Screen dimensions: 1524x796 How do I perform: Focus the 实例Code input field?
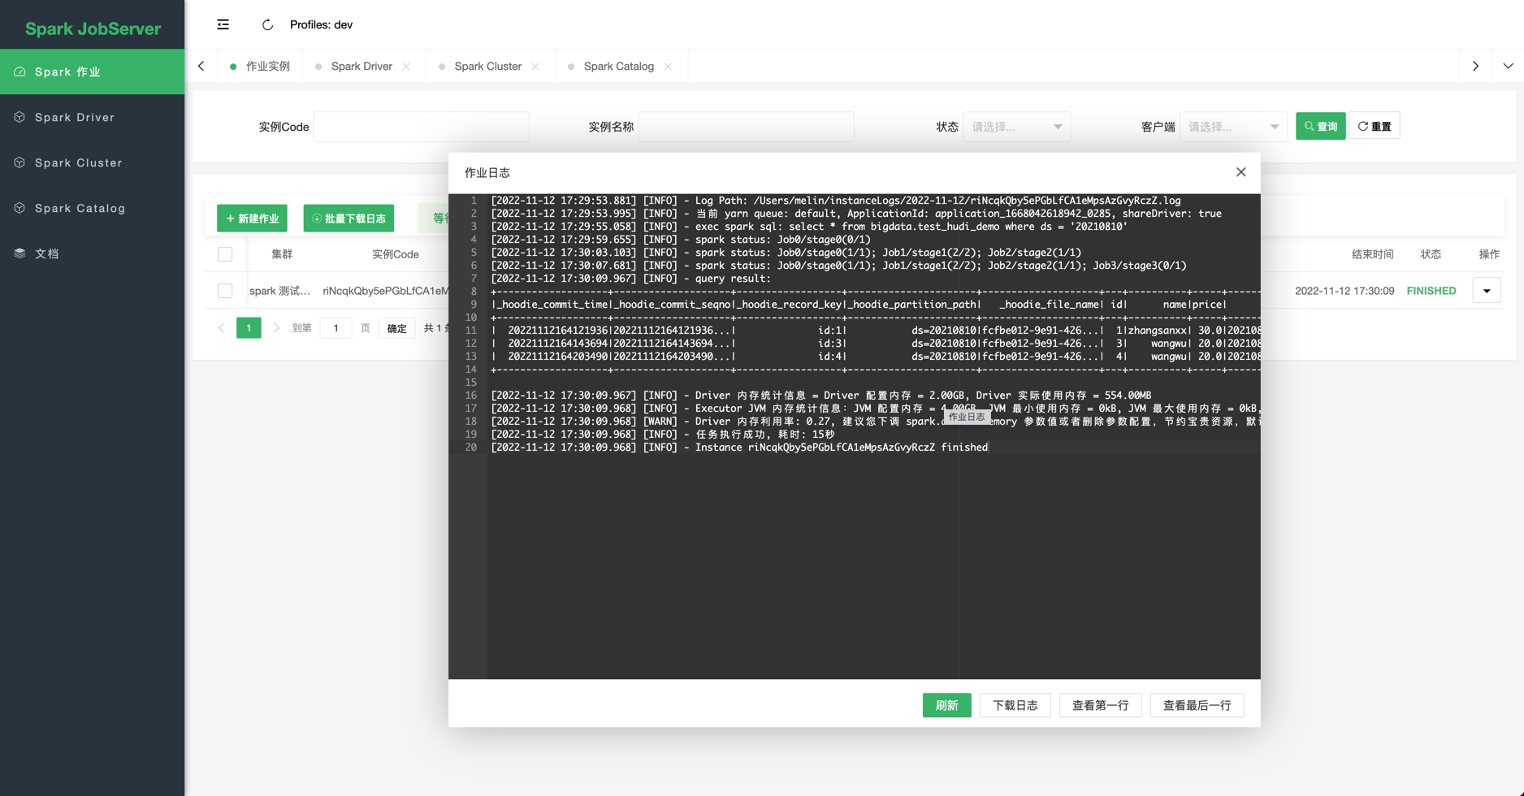[x=421, y=127]
